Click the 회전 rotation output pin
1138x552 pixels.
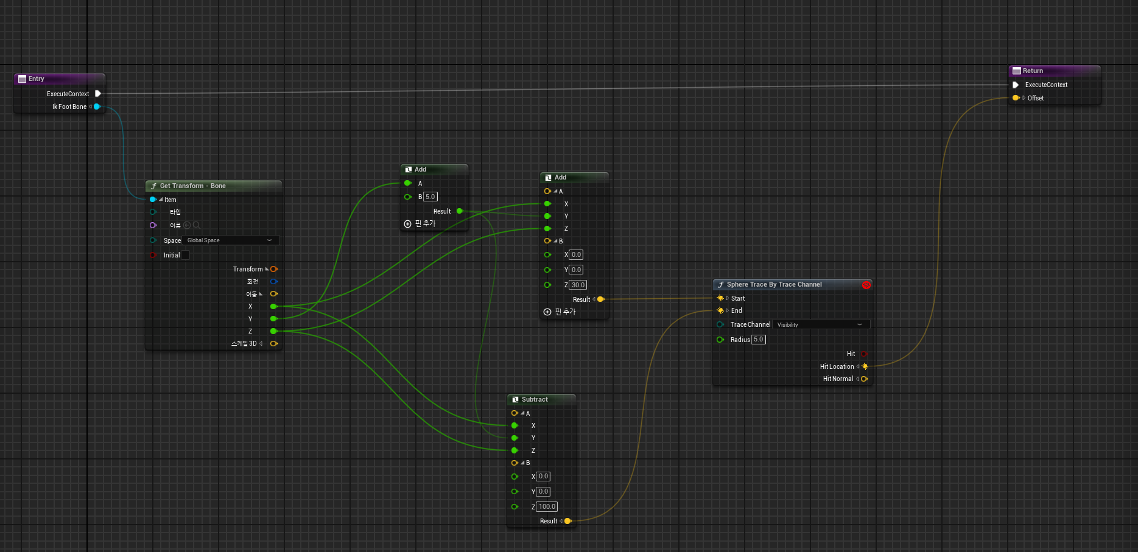click(274, 281)
